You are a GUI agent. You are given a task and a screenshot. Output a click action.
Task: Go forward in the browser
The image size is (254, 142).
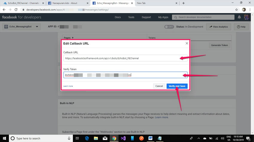pyautogui.click(x=10, y=10)
